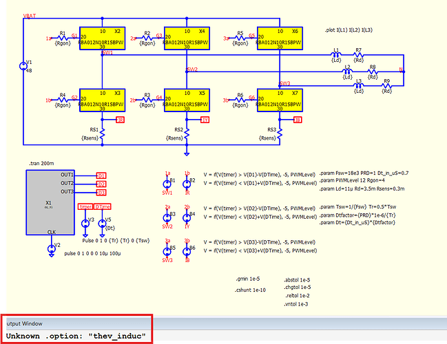The image size is (447, 344).
Task: Select the .param Fsw=18e3 directive line
Action: click(364, 173)
